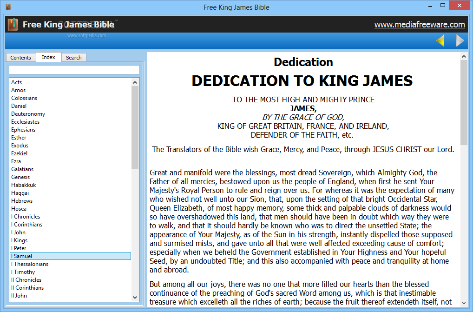This screenshot has width=473, height=312.
Task: Click DEDICATION TO KING JAMES title
Action: coord(302,81)
